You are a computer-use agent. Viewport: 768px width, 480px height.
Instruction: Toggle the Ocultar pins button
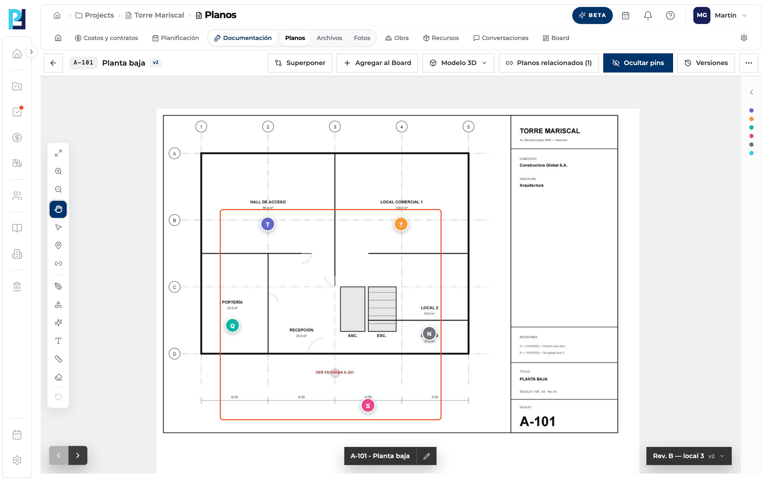click(x=638, y=63)
